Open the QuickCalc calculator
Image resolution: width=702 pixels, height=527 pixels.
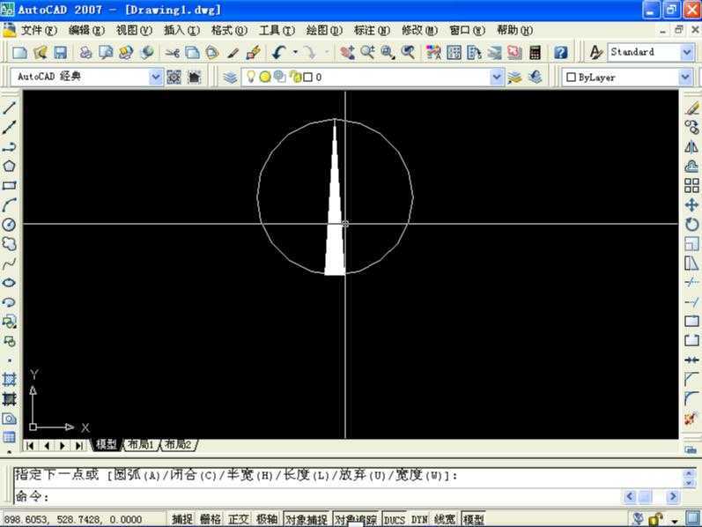point(535,52)
